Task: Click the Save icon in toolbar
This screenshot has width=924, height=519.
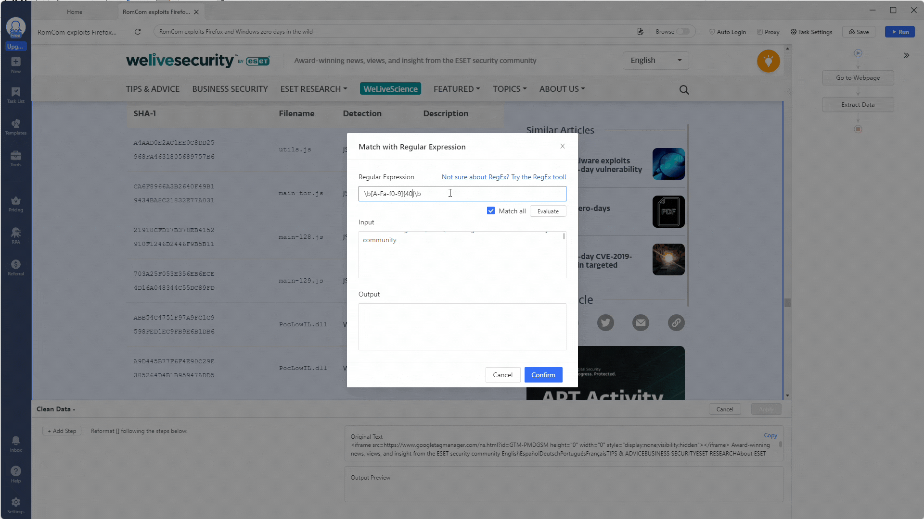Action: (x=859, y=32)
